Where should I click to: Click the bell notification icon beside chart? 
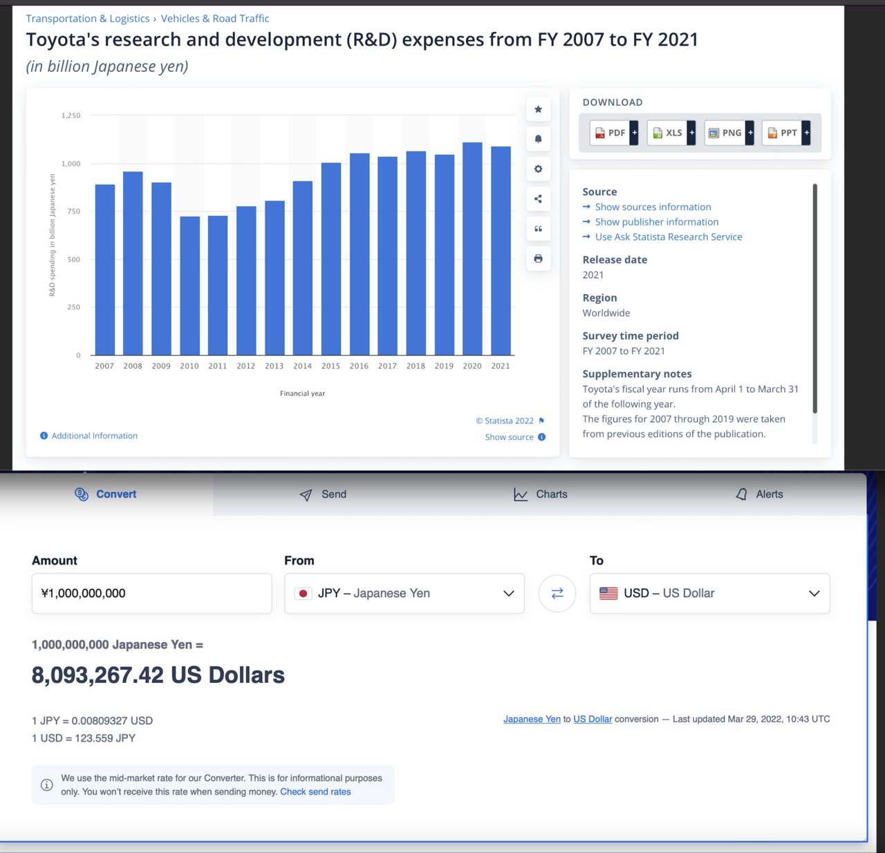point(538,139)
